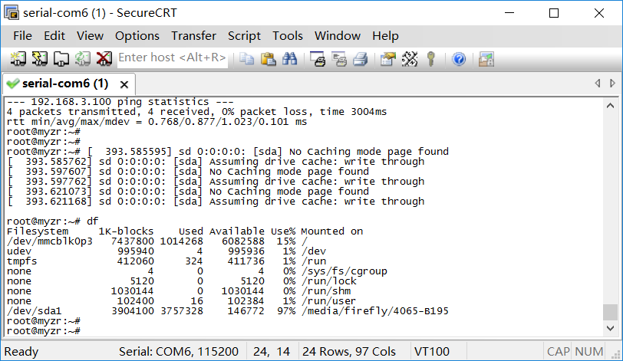Viewport: 623px width, 361px height.
Task: Click the Print Selection toolbar icon
Action: pos(339,59)
